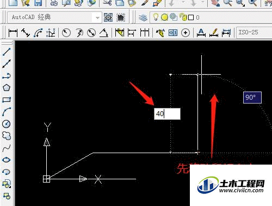Screen dimensions: 272x206
Task: Click the Dimension Edit tool
Action: point(201,33)
